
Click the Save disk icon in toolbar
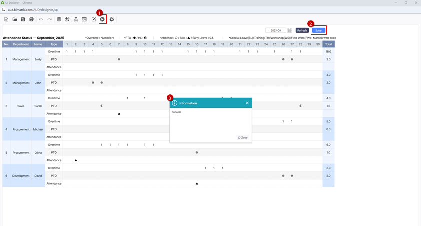click(23, 19)
